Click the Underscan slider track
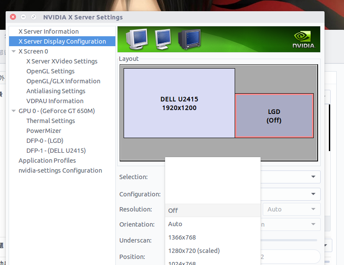Screen dimensions: 344x265 [x=289, y=240]
